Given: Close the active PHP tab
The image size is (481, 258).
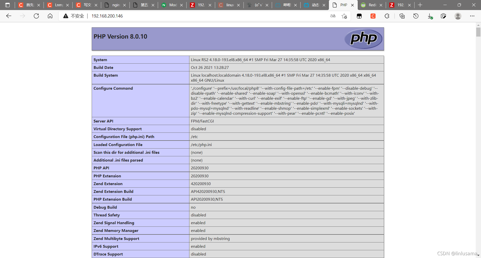Looking at the screenshot, I should click(352, 5).
